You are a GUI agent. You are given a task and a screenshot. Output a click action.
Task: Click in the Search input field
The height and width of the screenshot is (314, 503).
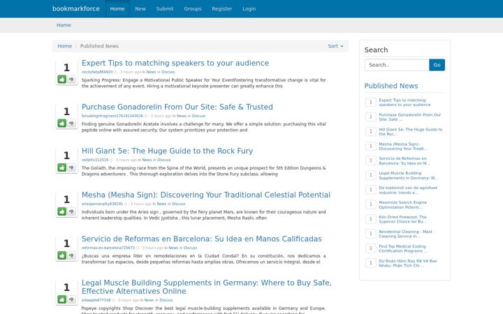(x=397, y=65)
